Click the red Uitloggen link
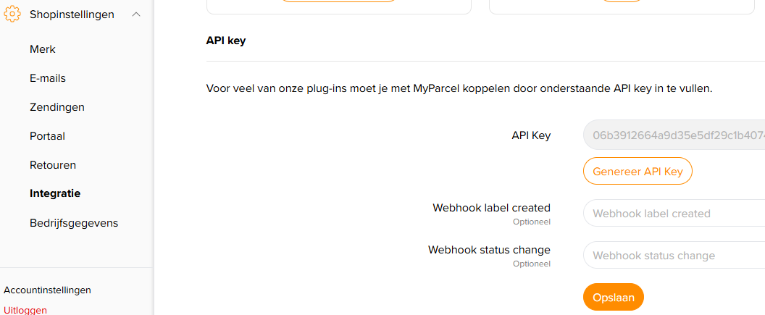765x315 pixels. [x=25, y=310]
